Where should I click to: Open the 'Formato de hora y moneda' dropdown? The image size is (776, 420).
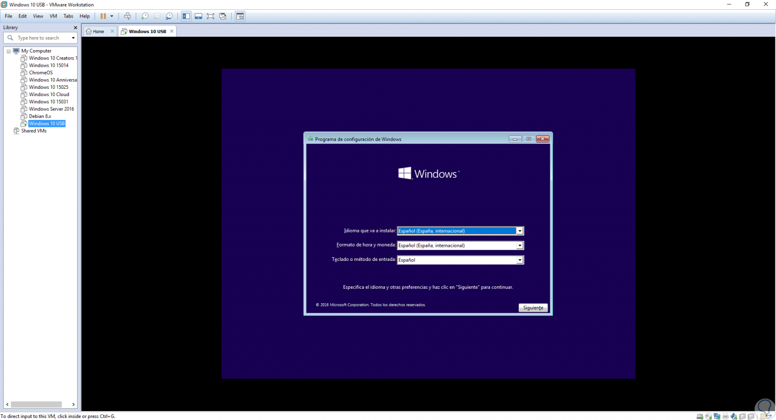[x=519, y=245]
